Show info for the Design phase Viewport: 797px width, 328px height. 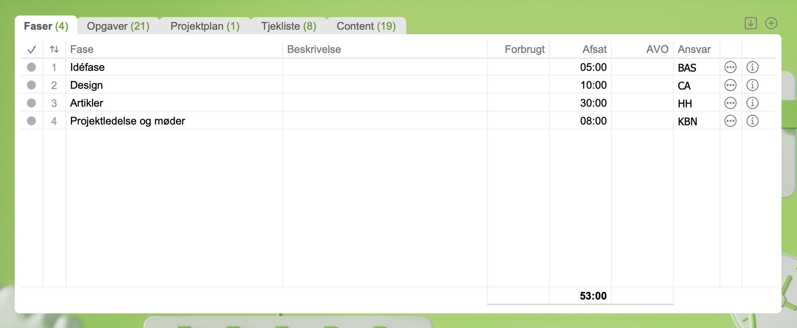point(752,85)
